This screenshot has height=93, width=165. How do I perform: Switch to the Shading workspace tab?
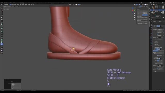click(x=41, y=3)
